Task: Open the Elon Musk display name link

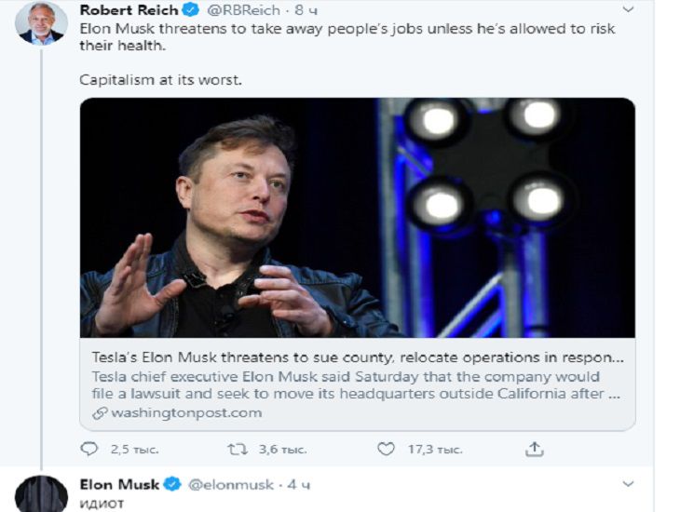Action: 120,484
